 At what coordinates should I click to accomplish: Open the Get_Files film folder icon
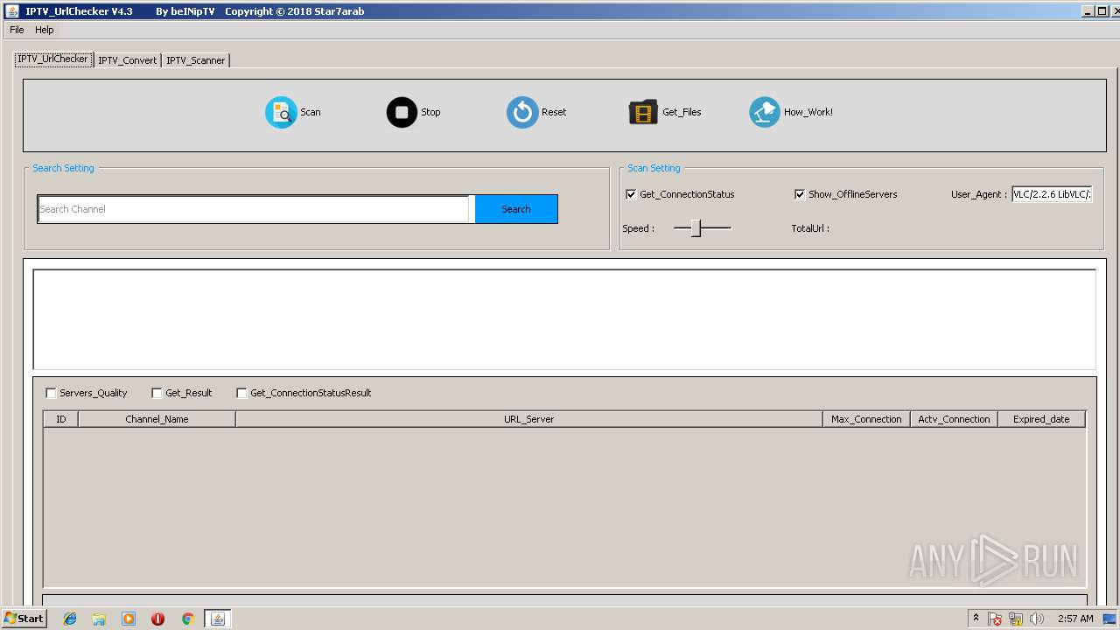[643, 112]
